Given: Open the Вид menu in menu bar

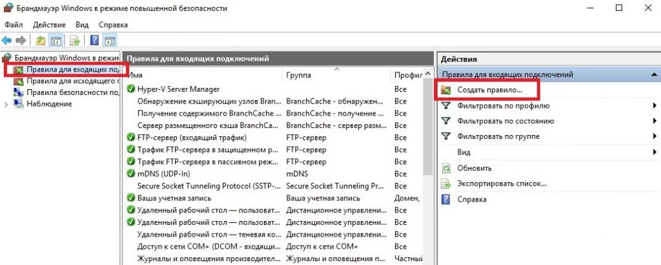Looking at the screenshot, I should 82,25.
